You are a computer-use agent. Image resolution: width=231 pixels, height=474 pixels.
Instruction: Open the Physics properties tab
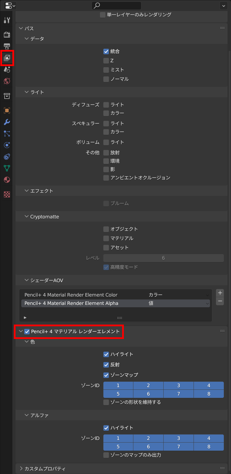7,145
